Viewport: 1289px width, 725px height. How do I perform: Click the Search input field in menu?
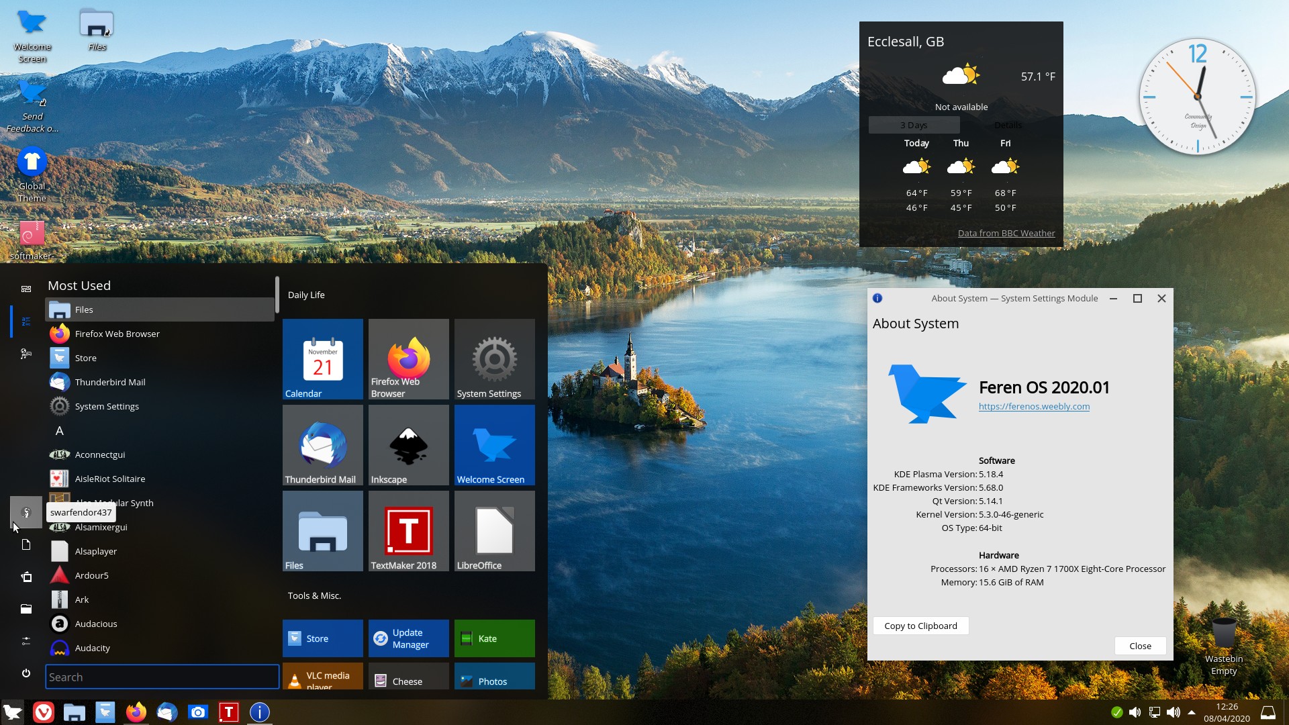tap(162, 676)
